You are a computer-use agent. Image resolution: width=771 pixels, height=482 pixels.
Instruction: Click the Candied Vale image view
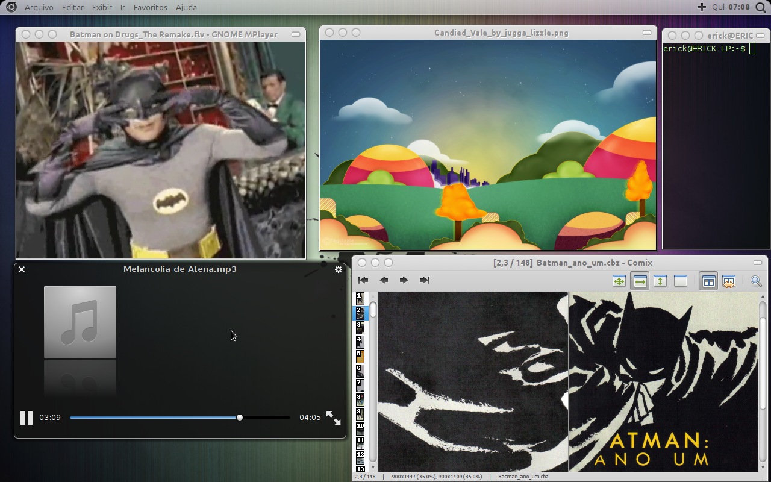(488, 145)
